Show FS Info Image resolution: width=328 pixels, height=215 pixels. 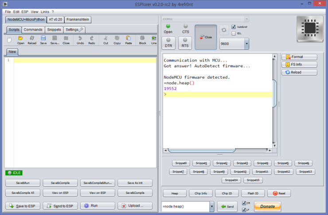pyautogui.click(x=299, y=65)
